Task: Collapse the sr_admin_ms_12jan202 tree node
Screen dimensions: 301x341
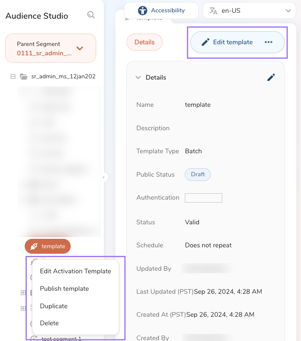Action: coord(13,77)
